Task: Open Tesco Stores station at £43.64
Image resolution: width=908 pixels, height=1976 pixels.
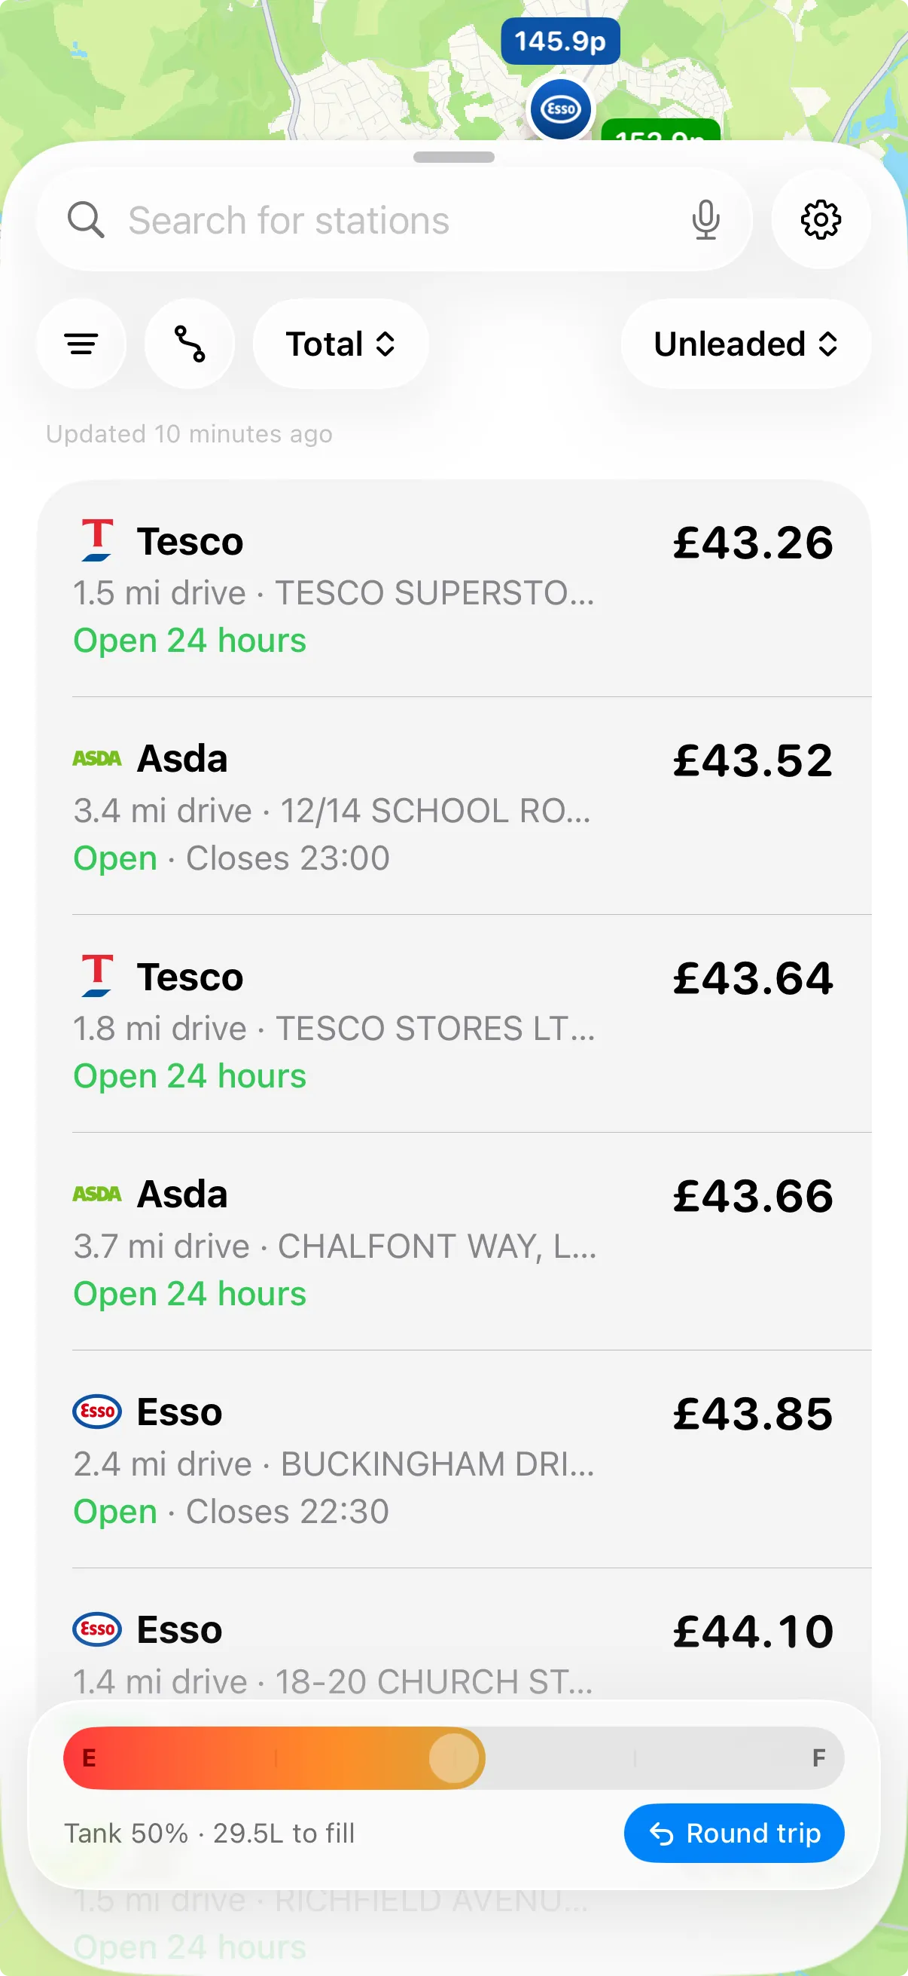Action: [x=453, y=1024]
